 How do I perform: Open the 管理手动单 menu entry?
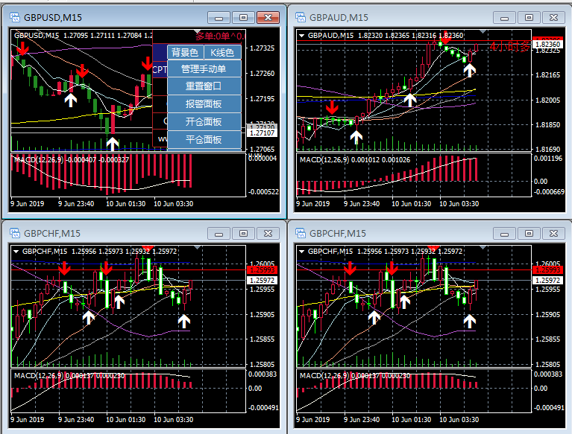(x=204, y=69)
